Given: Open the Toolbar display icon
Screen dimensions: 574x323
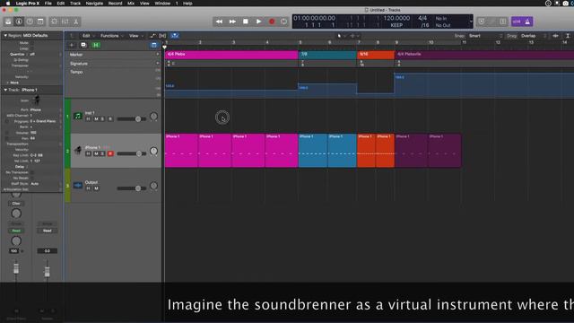Looking at the screenshot, I should pos(40,22).
